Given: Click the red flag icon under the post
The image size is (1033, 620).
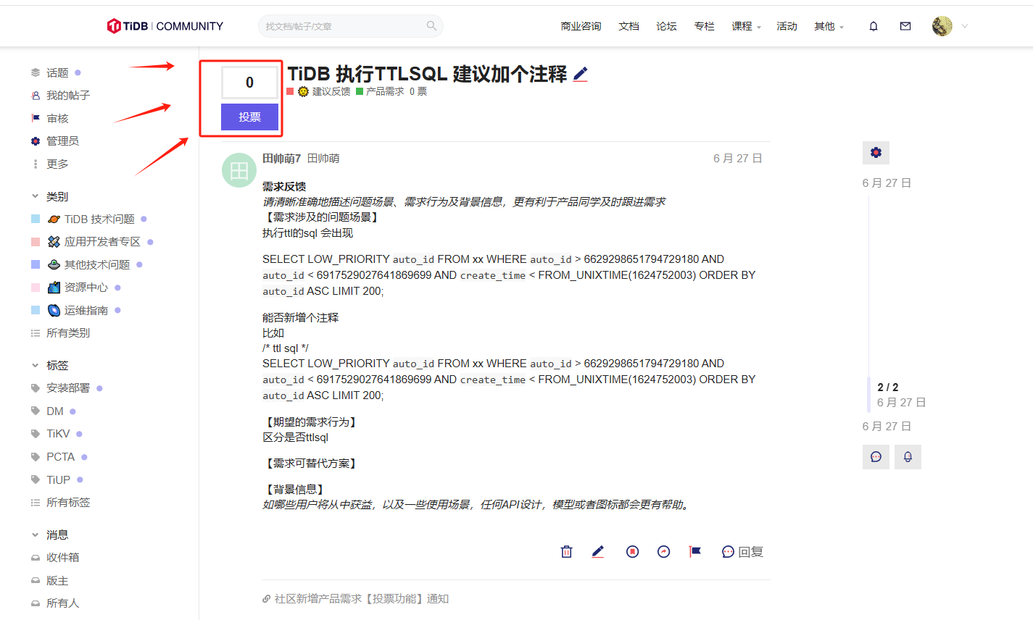Looking at the screenshot, I should (694, 552).
